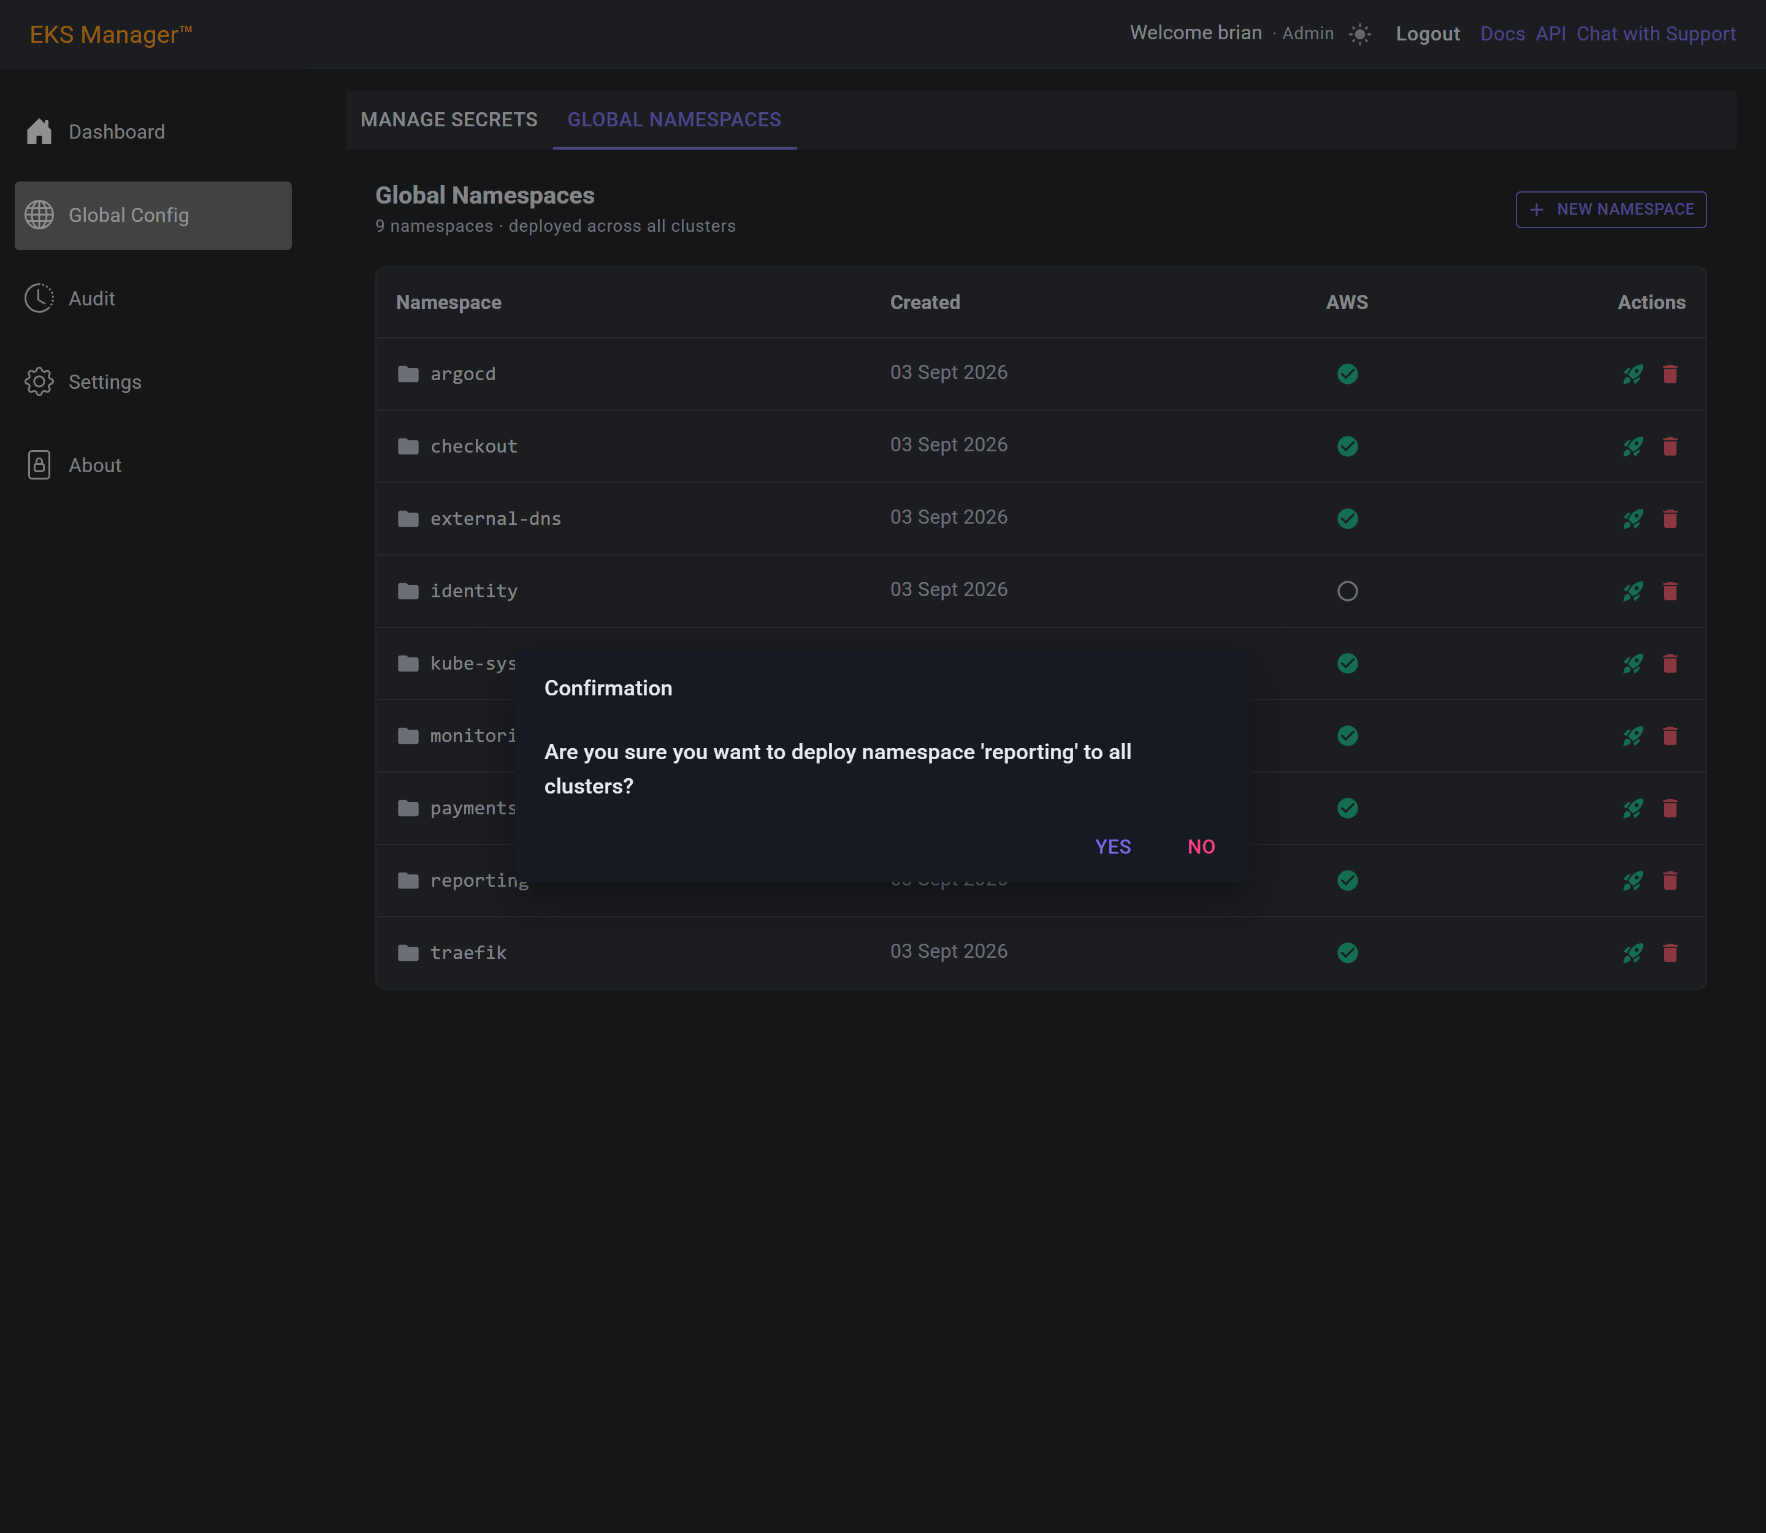1766x1533 pixels.
Task: Open Chat with Support link
Action: point(1656,34)
